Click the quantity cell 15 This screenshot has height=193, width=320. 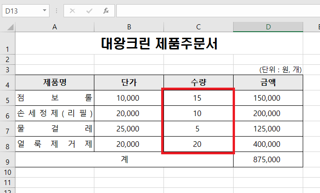(x=199, y=98)
